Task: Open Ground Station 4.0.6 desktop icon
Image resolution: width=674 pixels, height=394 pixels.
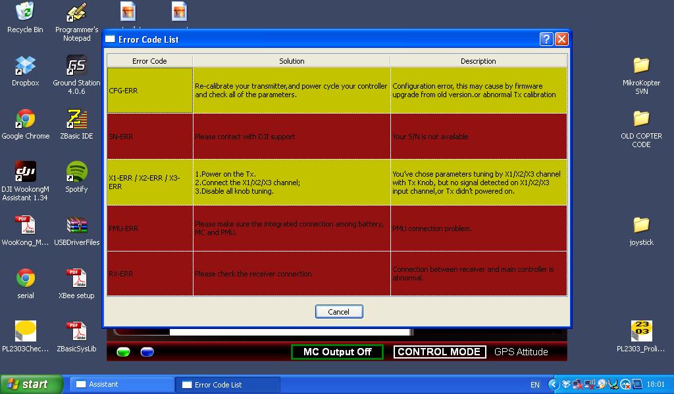Action: point(76,66)
